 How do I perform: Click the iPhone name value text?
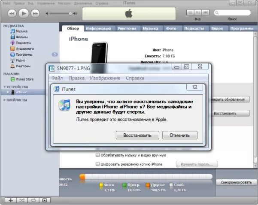pos(168,50)
